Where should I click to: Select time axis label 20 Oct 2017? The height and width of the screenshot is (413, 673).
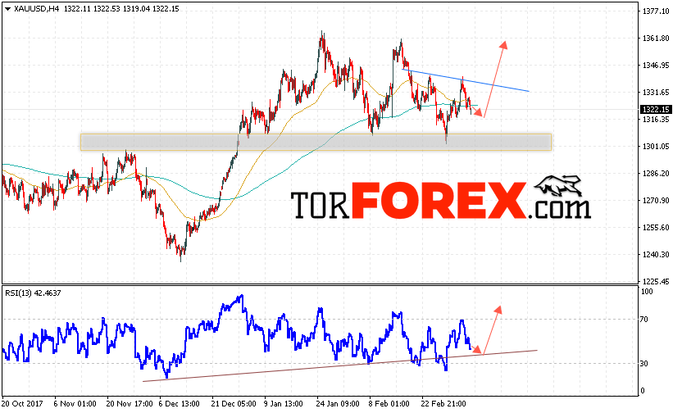point(22,403)
